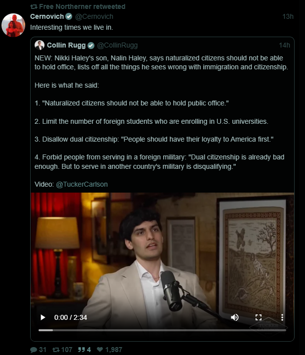Seek along the video progress bar
This screenshot has height=355, width=305.
point(162,330)
